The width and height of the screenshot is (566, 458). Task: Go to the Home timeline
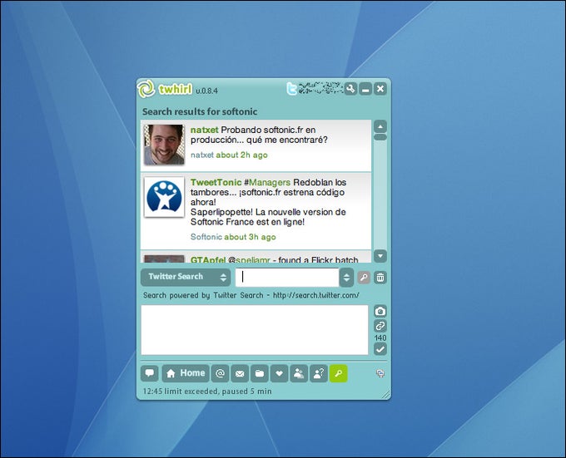(x=186, y=373)
